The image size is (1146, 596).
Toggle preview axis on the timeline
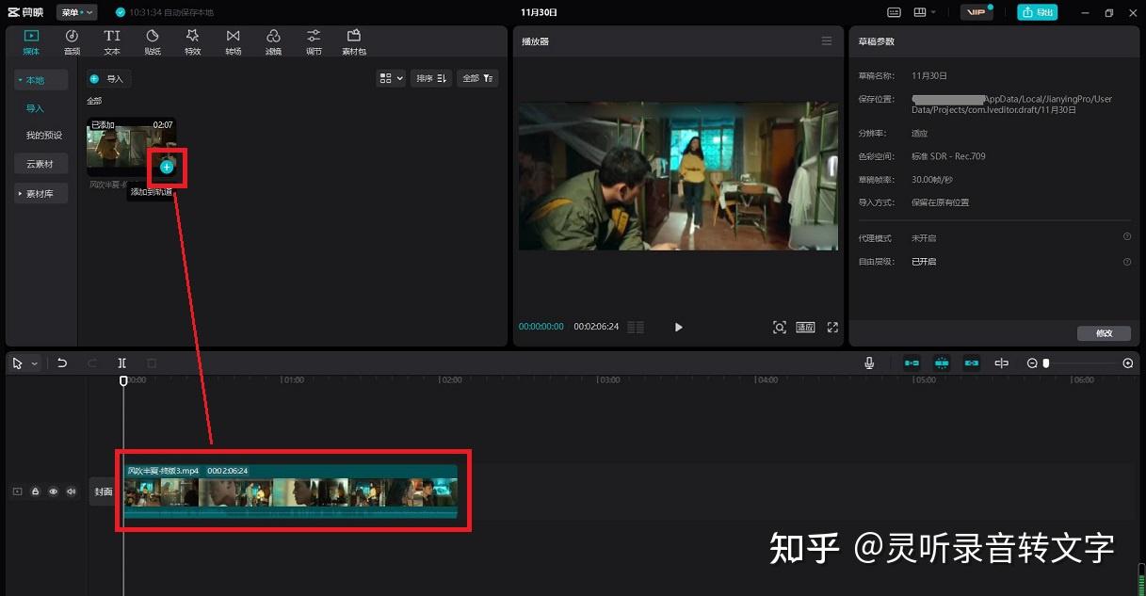[1002, 363]
